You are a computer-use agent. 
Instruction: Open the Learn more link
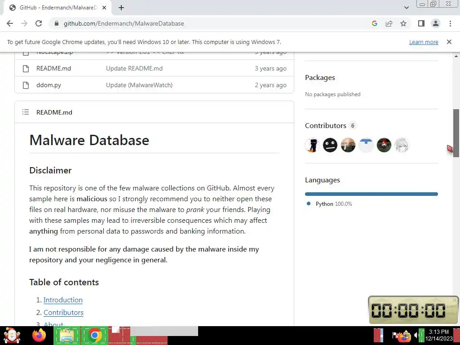[x=424, y=42]
